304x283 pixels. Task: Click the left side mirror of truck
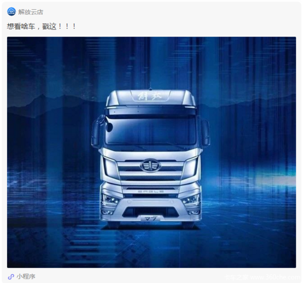coord(96,133)
